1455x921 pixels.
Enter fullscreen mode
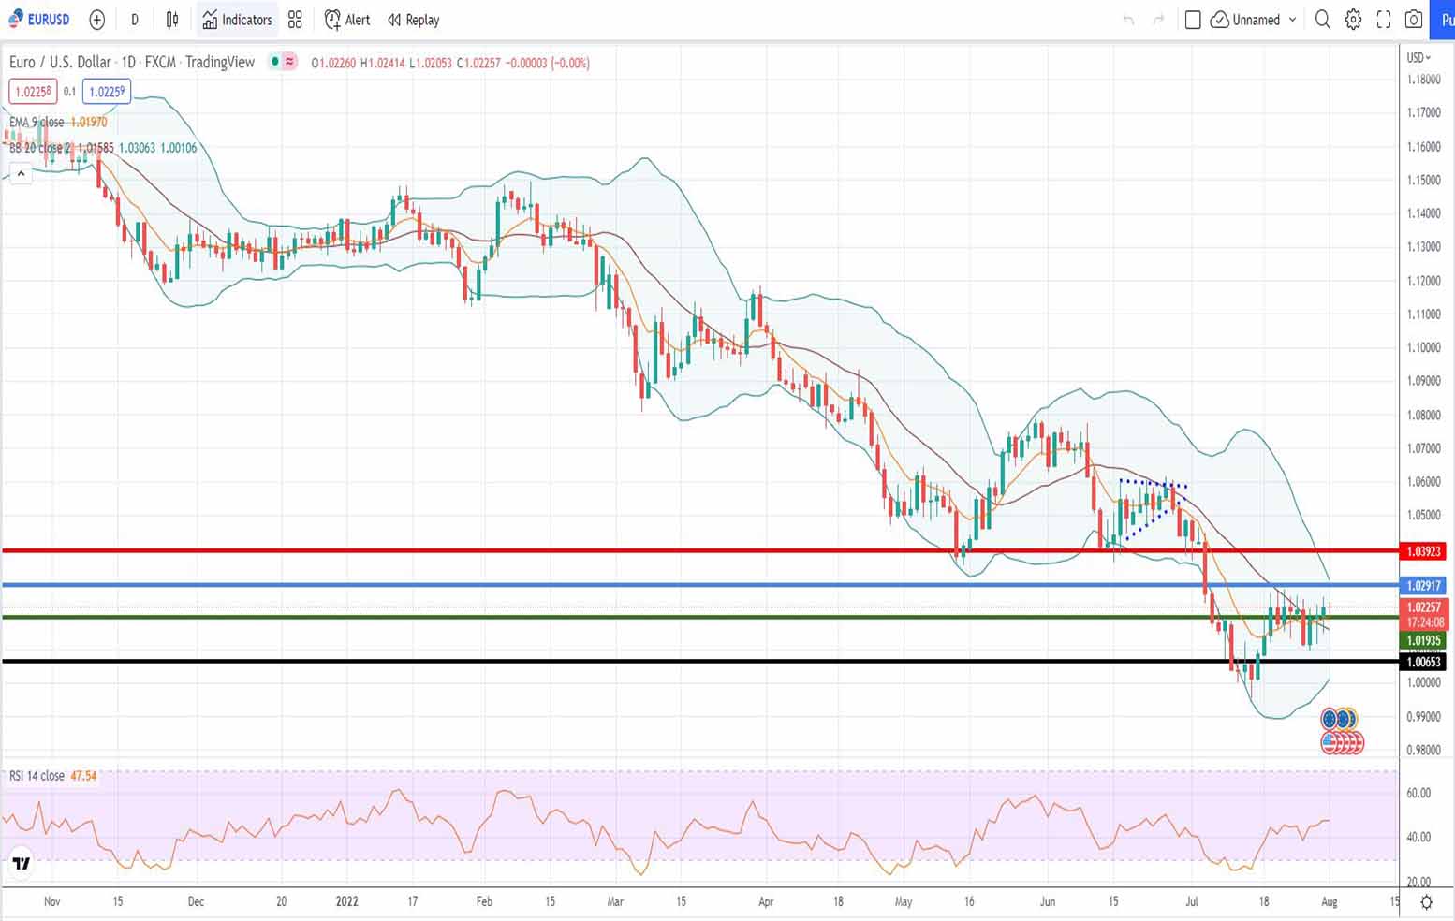(x=1383, y=20)
